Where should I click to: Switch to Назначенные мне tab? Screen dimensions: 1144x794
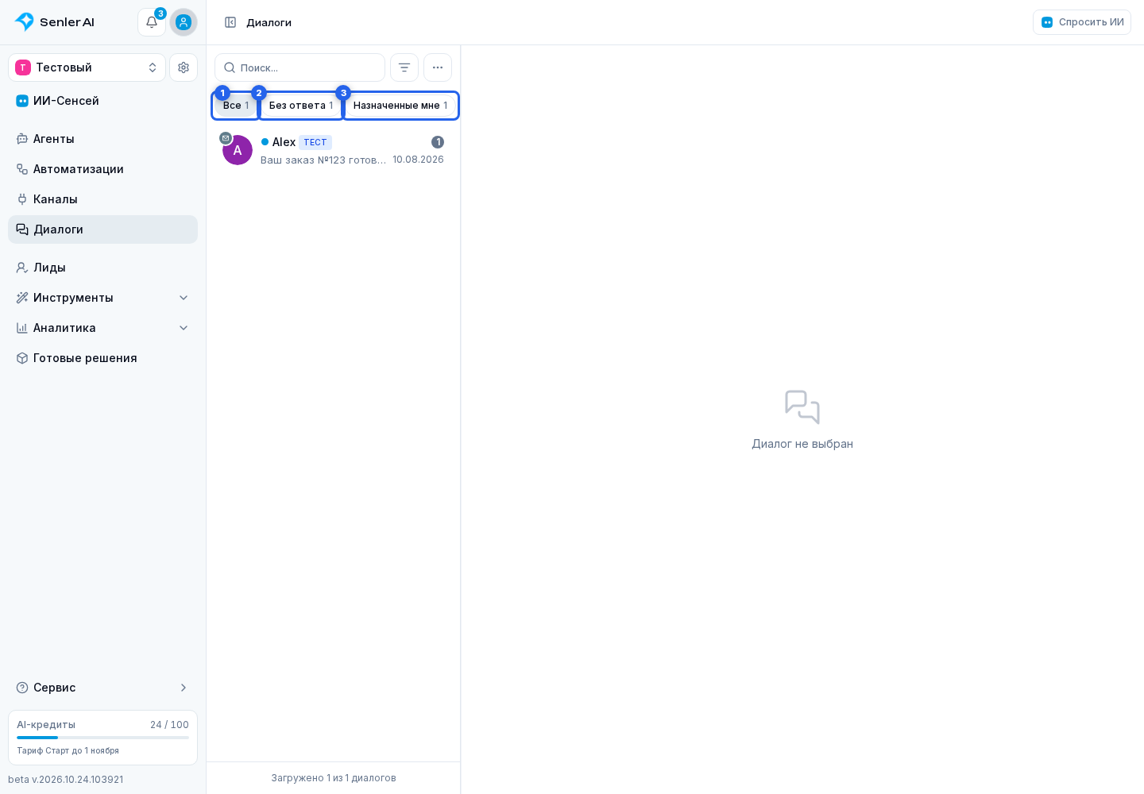pos(400,106)
